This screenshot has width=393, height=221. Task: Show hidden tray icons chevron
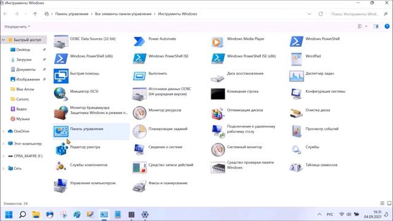click(319, 214)
